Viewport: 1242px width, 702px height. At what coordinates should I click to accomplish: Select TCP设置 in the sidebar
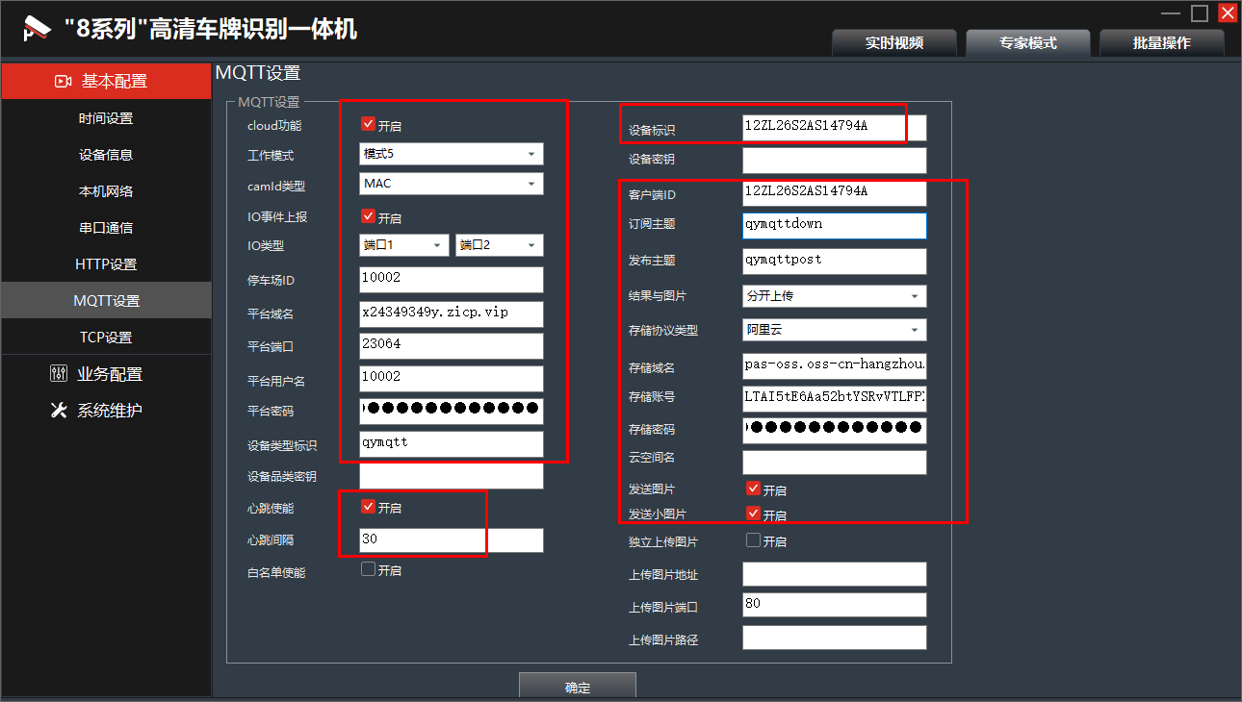click(106, 338)
